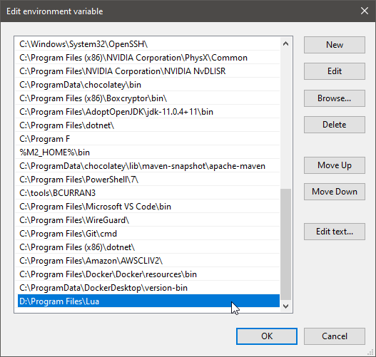Confirm changes with OK

[267, 336]
